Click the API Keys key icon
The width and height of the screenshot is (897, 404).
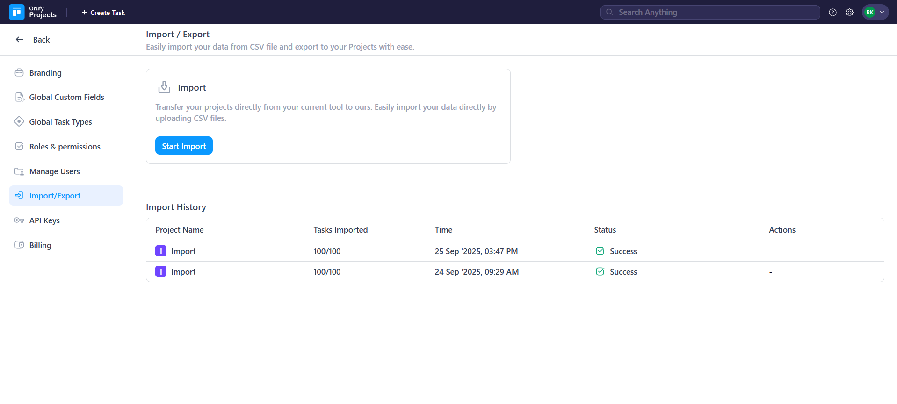click(19, 220)
